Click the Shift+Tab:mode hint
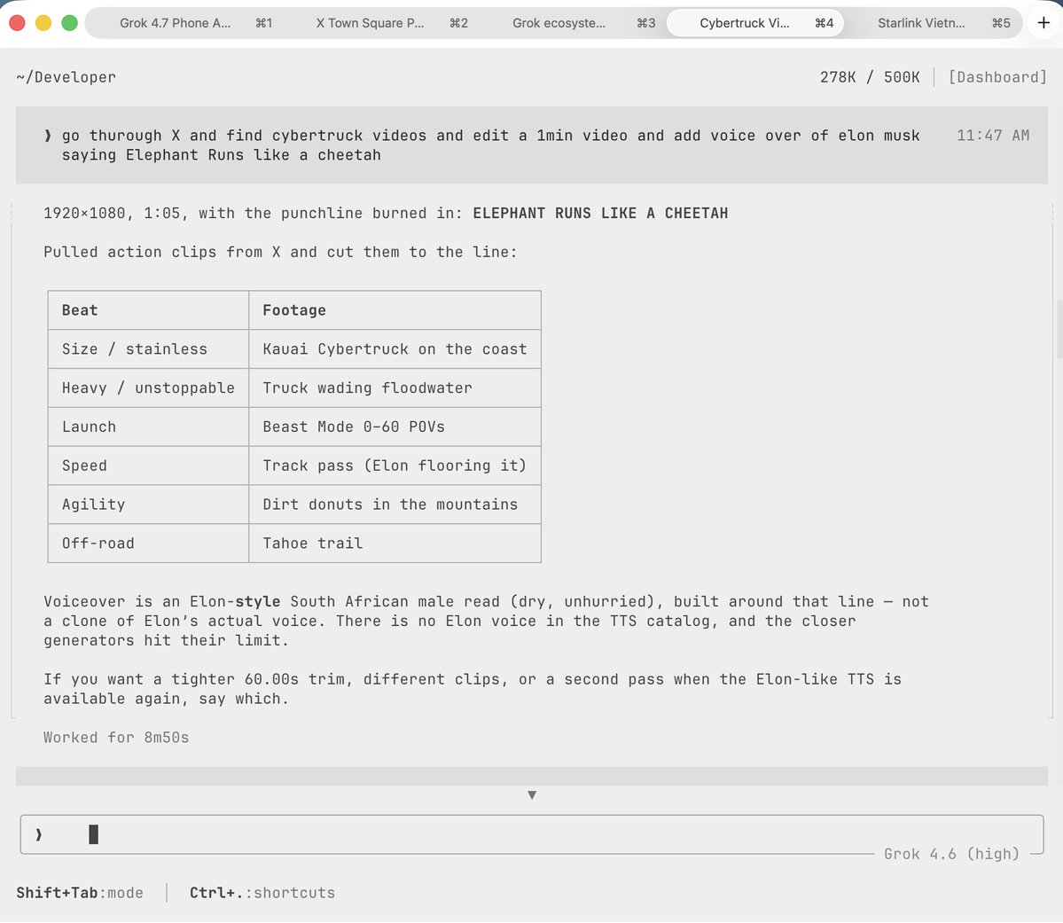1063x923 pixels. (80, 893)
